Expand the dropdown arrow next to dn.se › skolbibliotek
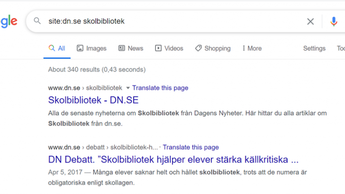 pyautogui.click(x=128, y=88)
